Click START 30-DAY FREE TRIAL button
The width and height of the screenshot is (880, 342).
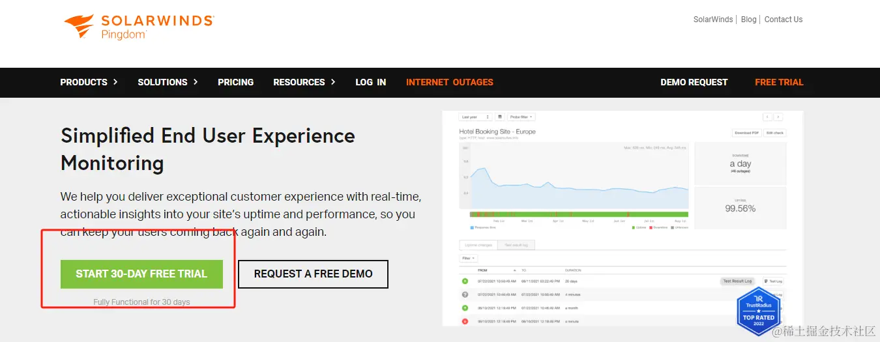click(141, 274)
